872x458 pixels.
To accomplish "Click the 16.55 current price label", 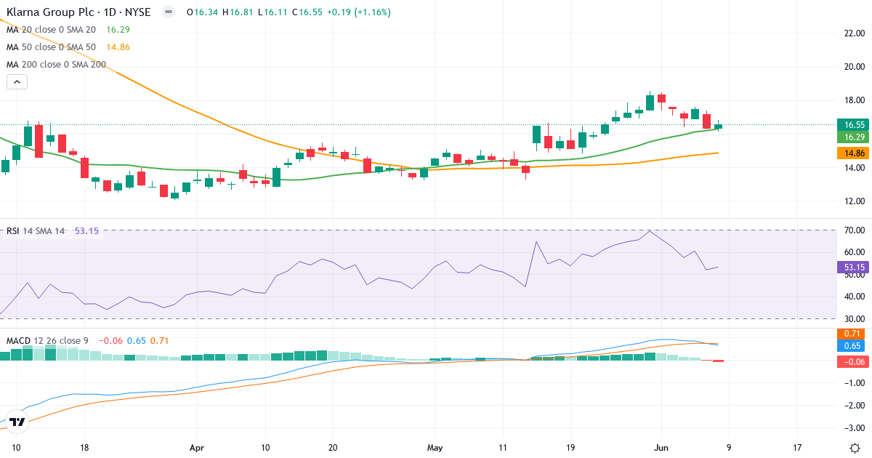I will click(853, 124).
